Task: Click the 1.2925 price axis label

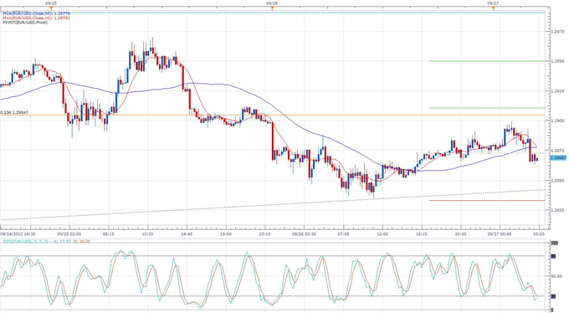Action: (557, 91)
